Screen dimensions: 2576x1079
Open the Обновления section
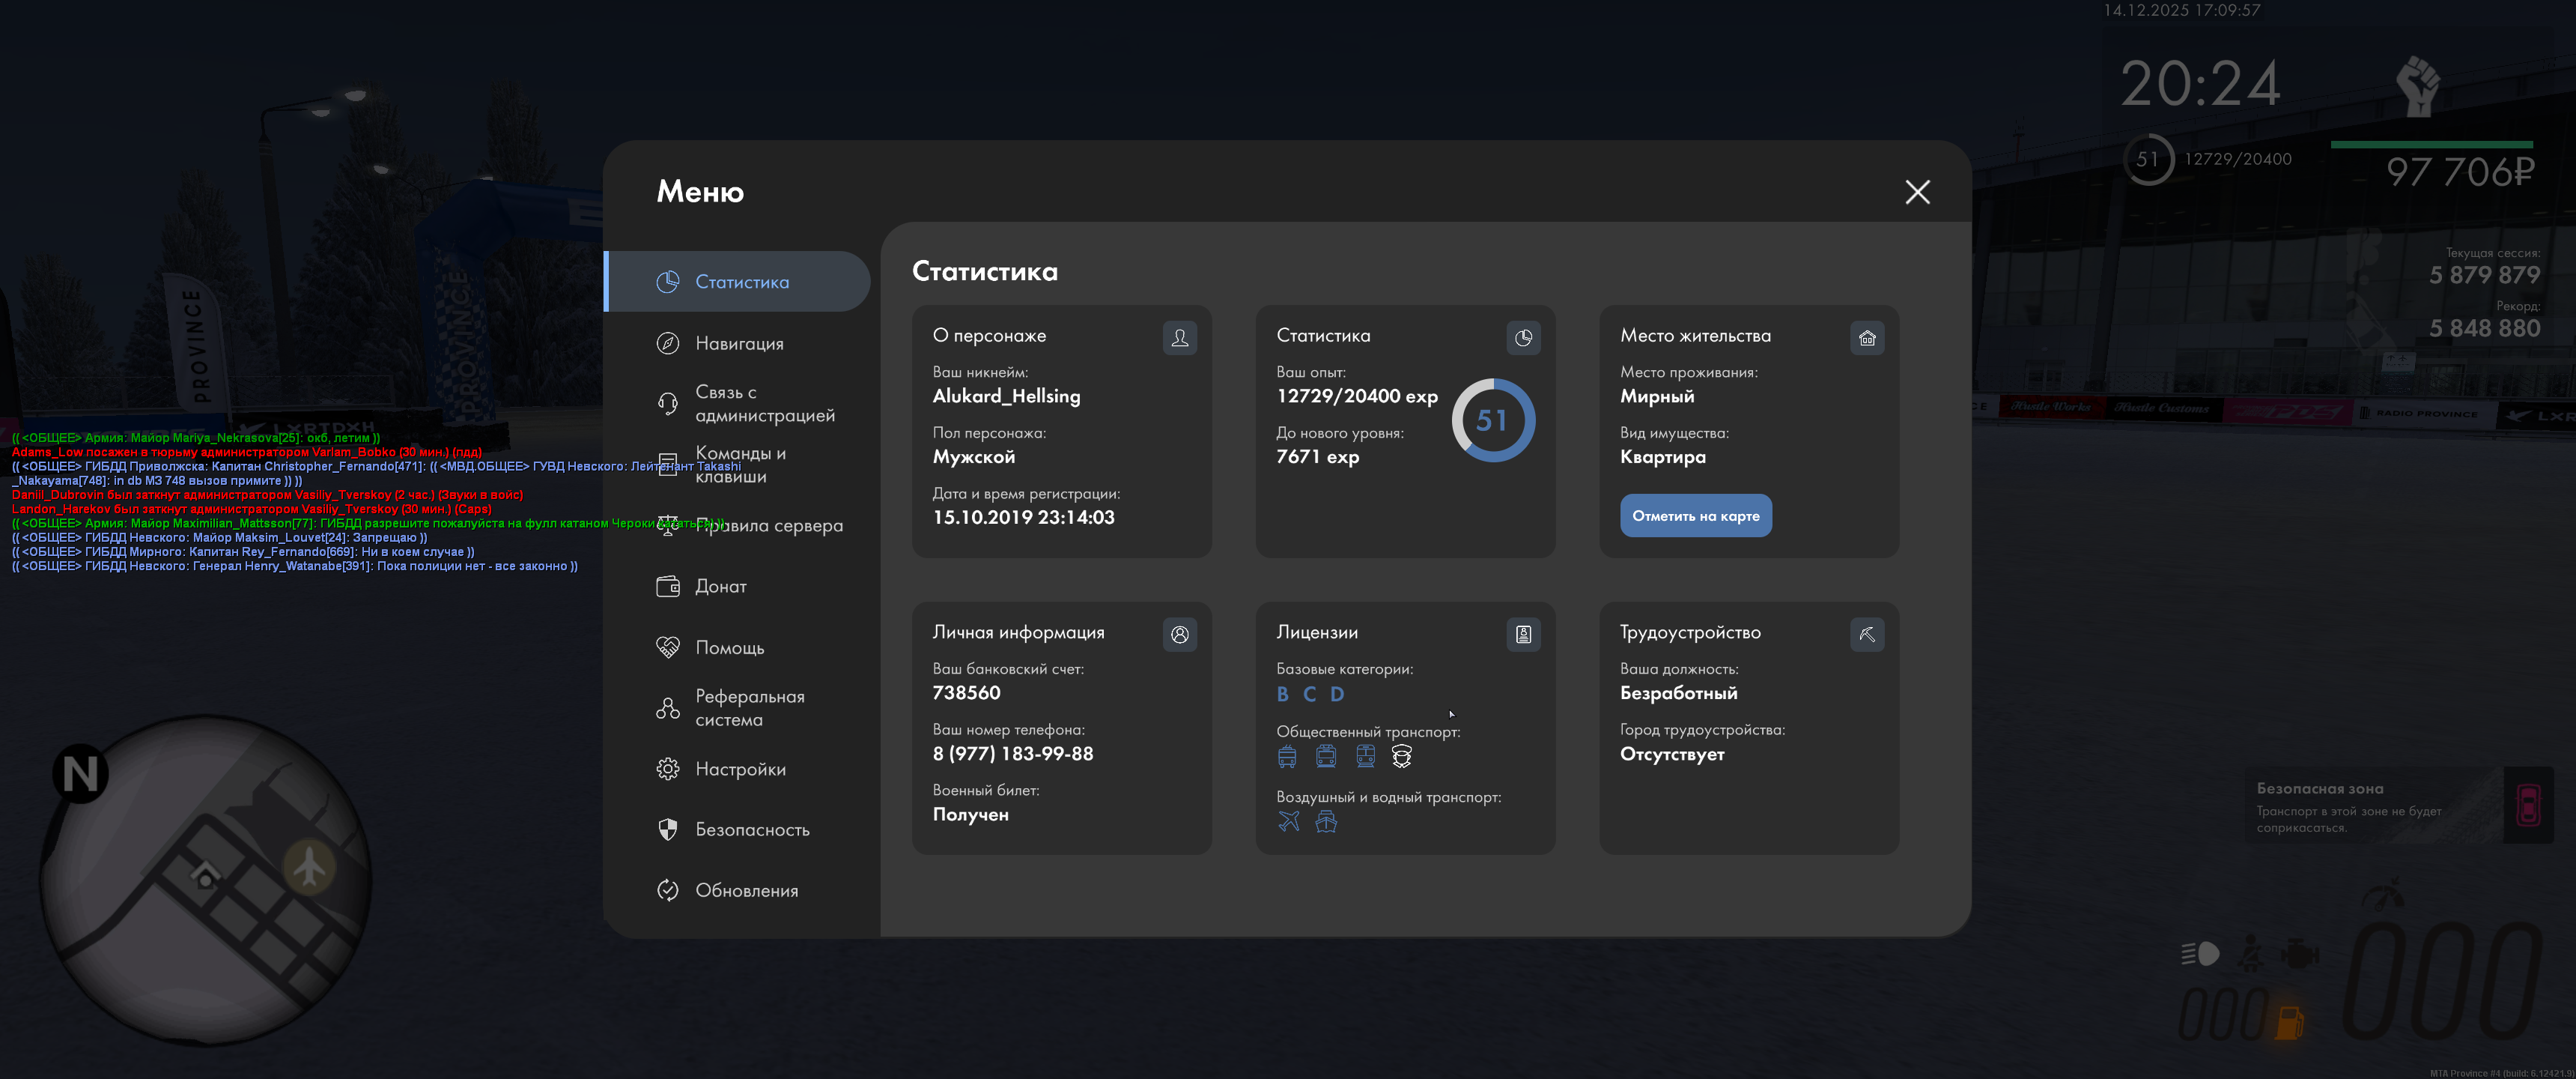745,890
